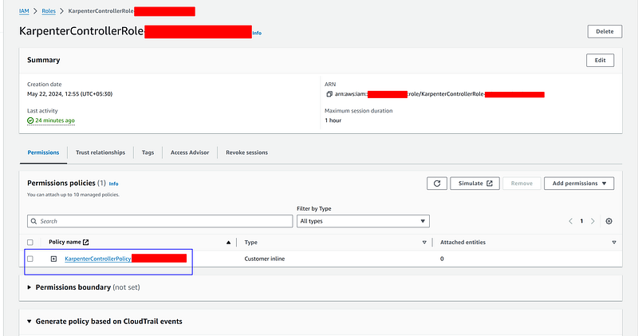Screen dimensions: 638x336
Task: Click external link icon beside Policy name
Action: pos(86,242)
